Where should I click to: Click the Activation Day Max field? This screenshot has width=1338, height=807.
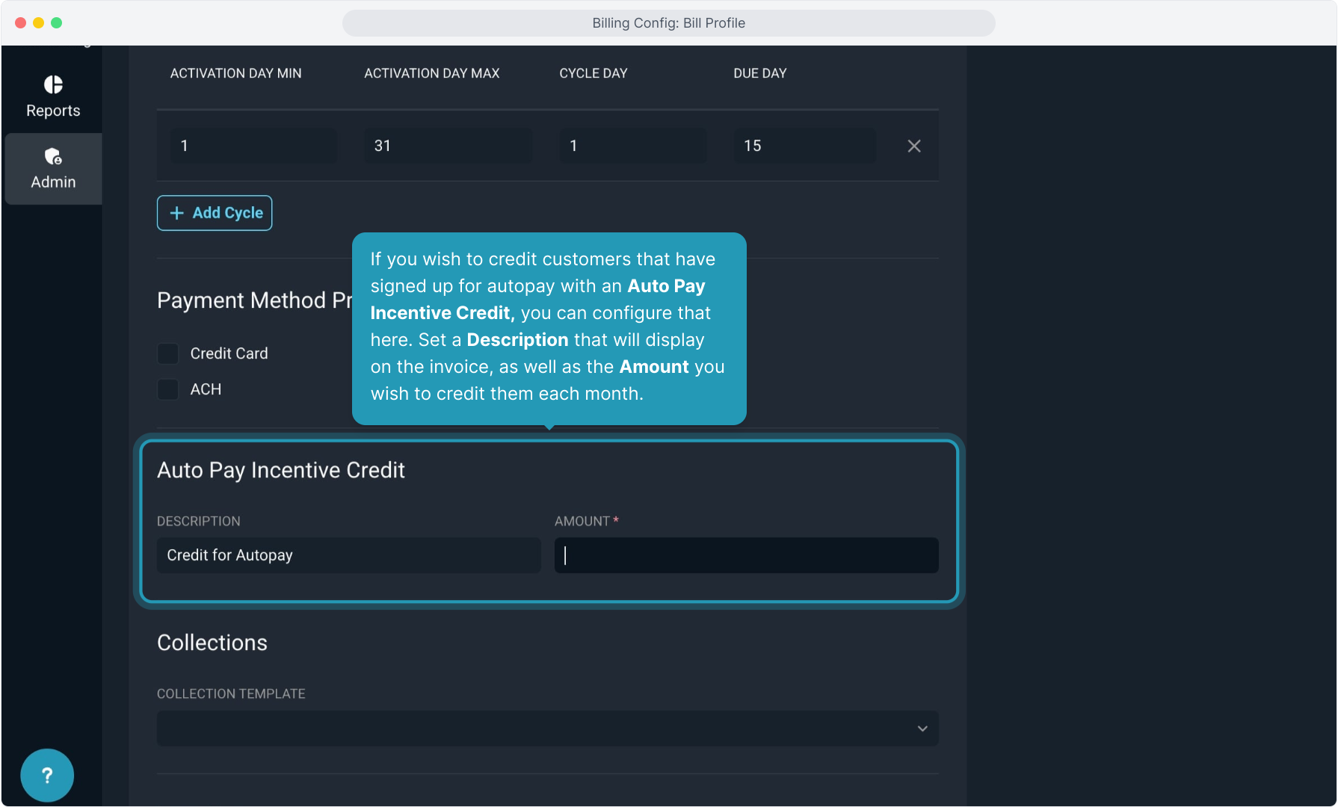click(x=448, y=146)
